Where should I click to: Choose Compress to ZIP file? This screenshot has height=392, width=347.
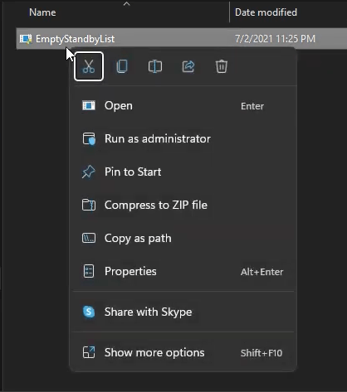[183, 205]
